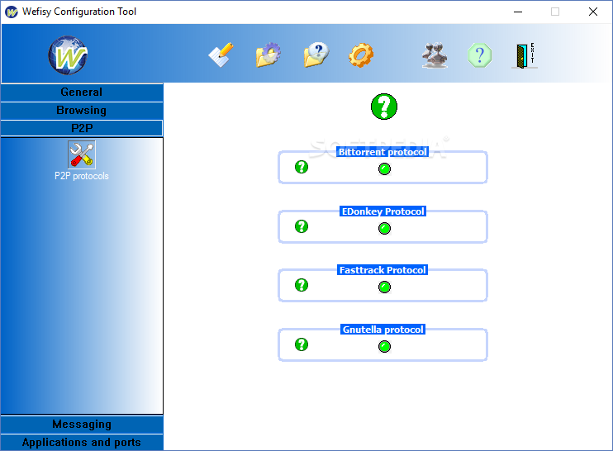613x451 pixels.
Task: Click the large green question mark help icon
Action: point(384,107)
